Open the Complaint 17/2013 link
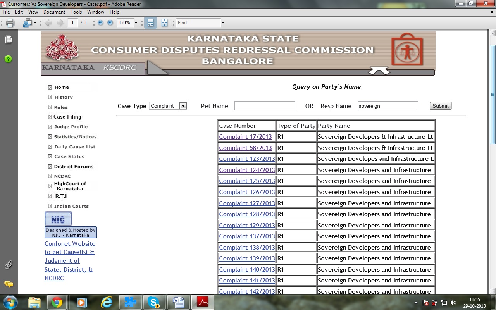Image resolution: width=496 pixels, height=310 pixels. coord(245,137)
